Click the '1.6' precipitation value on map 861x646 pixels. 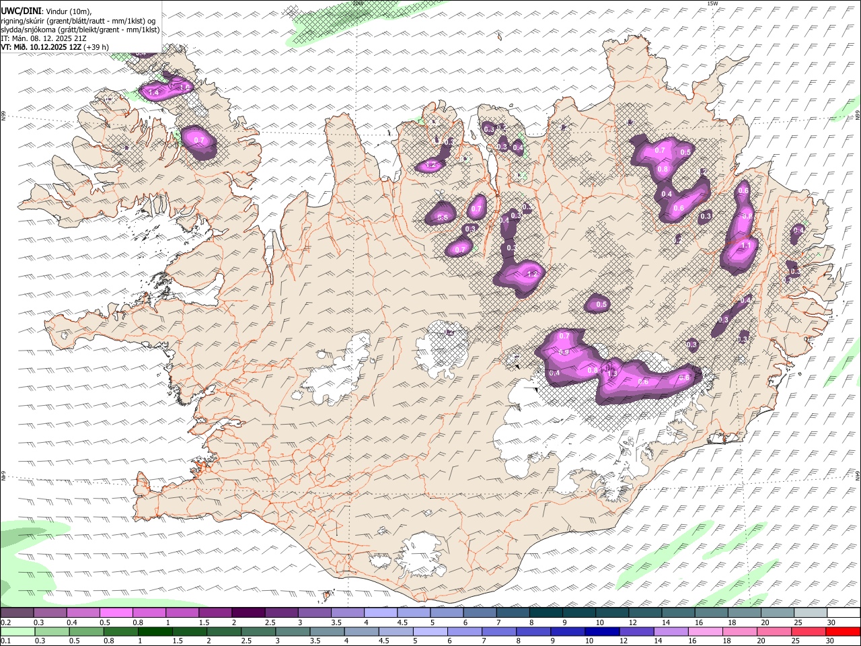(x=184, y=87)
